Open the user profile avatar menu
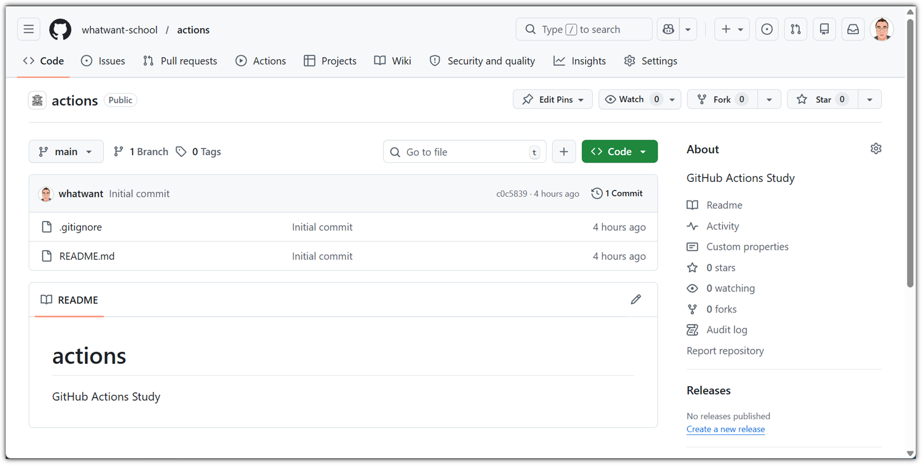This screenshot has height=465, width=922. (x=882, y=29)
